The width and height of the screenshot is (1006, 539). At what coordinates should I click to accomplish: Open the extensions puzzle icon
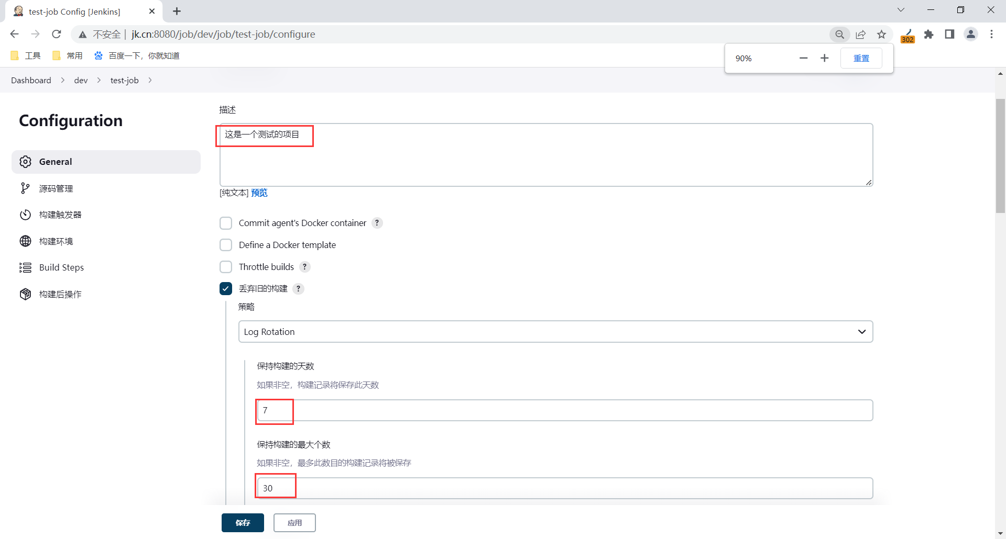pyautogui.click(x=929, y=35)
